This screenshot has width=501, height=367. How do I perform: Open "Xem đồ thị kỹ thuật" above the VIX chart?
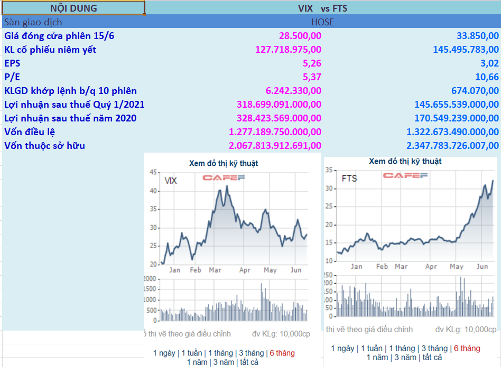224,164
